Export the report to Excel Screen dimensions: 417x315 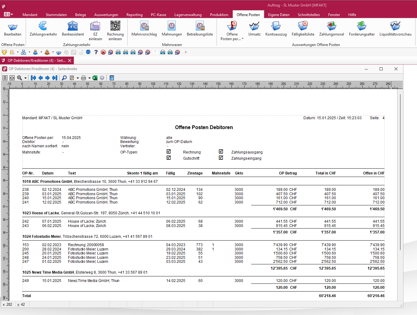pos(95,78)
